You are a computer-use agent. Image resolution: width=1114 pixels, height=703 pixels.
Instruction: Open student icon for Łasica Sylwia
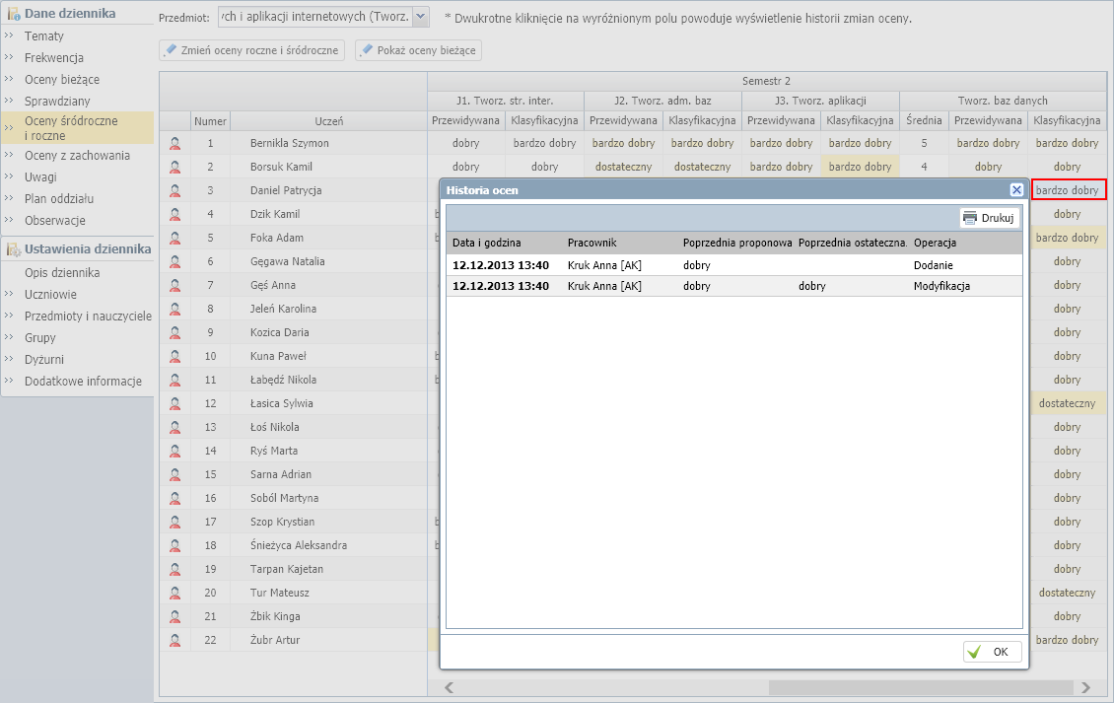174,403
